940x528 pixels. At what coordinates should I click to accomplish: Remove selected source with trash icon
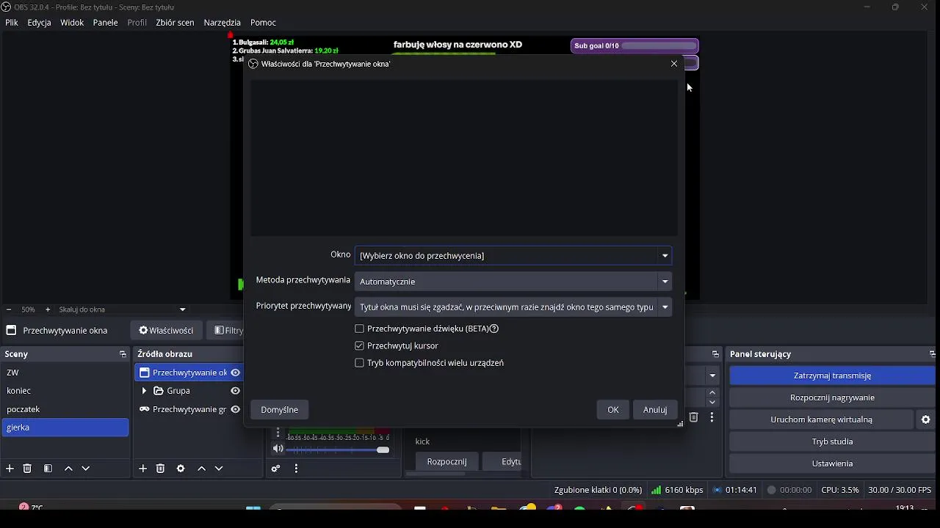tap(160, 469)
